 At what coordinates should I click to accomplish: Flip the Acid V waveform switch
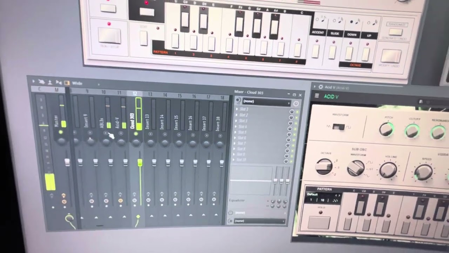339,127
